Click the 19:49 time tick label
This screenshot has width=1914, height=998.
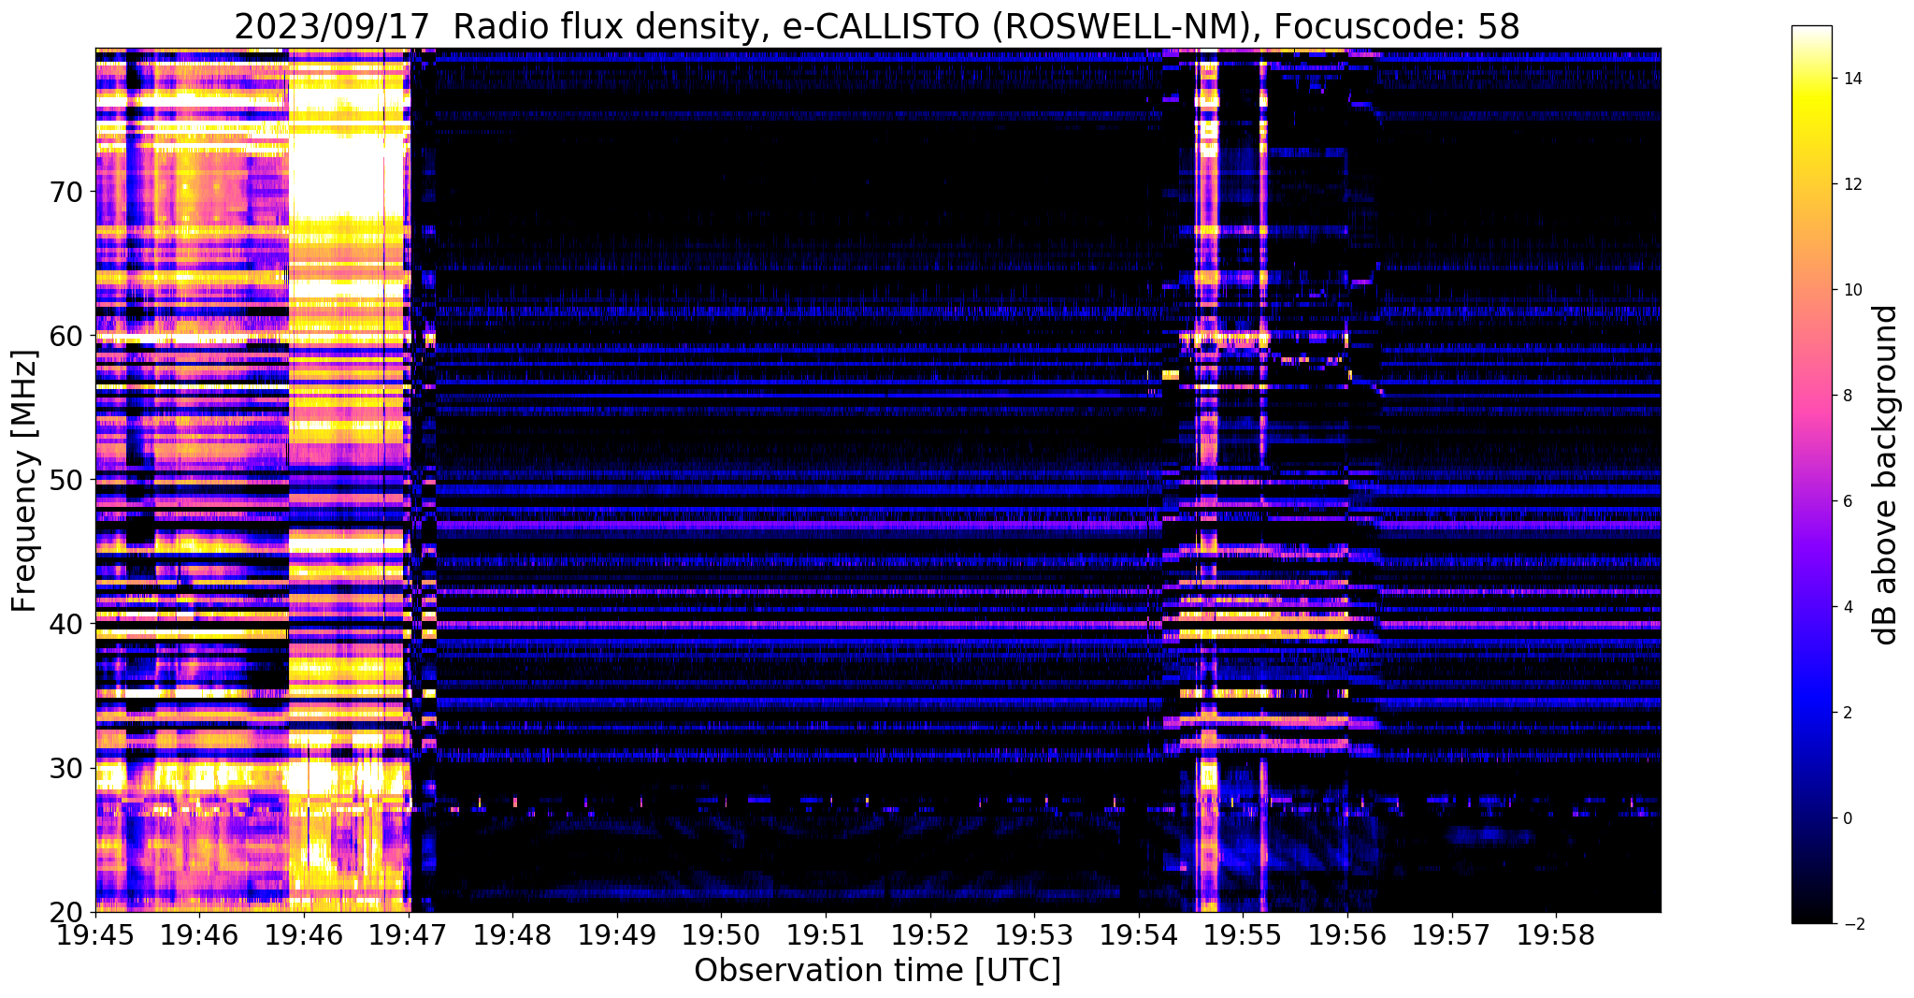point(617,936)
